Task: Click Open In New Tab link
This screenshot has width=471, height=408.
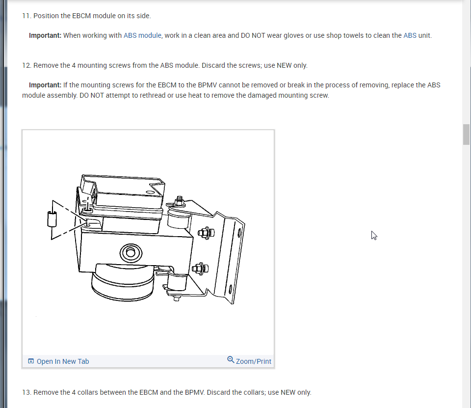Action: [x=63, y=361]
